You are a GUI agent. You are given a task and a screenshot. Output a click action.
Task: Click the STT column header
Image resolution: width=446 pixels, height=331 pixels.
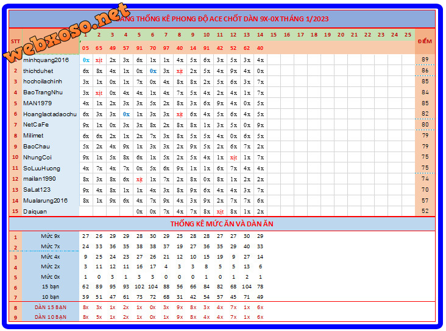click(x=15, y=41)
